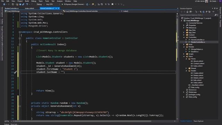Click the browser Refresh icon next to IIS Express
222x125 pixels.
click(87, 5)
